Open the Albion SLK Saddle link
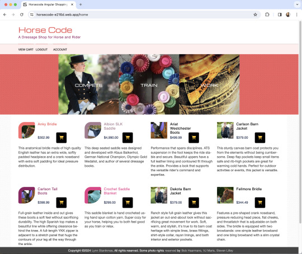The height and width of the screenshot is (254, 302). coord(113,126)
